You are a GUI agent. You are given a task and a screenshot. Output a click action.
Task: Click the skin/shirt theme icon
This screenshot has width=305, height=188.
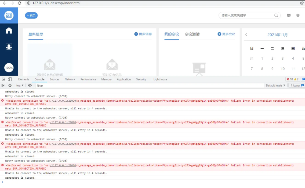point(298,15)
